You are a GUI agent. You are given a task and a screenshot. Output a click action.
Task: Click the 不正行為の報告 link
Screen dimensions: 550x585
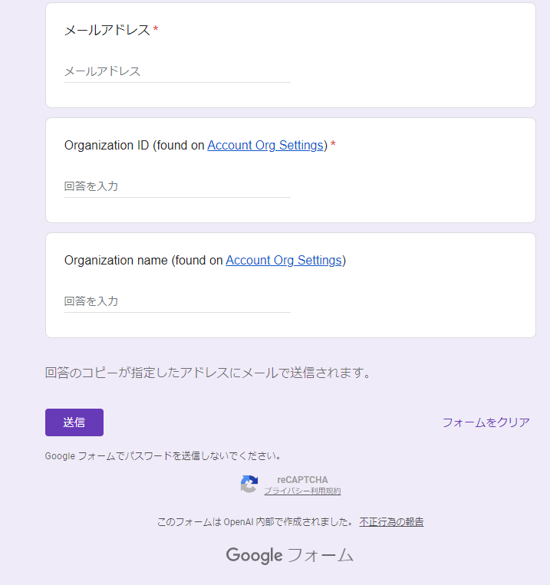coord(391,522)
